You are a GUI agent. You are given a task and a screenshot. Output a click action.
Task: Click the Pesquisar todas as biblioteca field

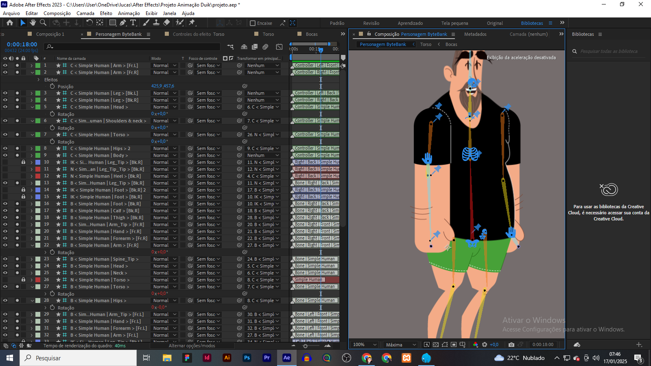pyautogui.click(x=609, y=51)
